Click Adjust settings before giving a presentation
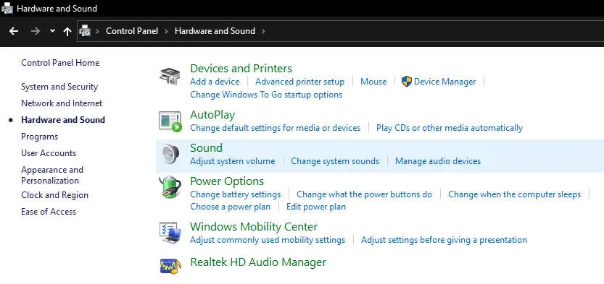This screenshot has width=604, height=284. pos(444,240)
